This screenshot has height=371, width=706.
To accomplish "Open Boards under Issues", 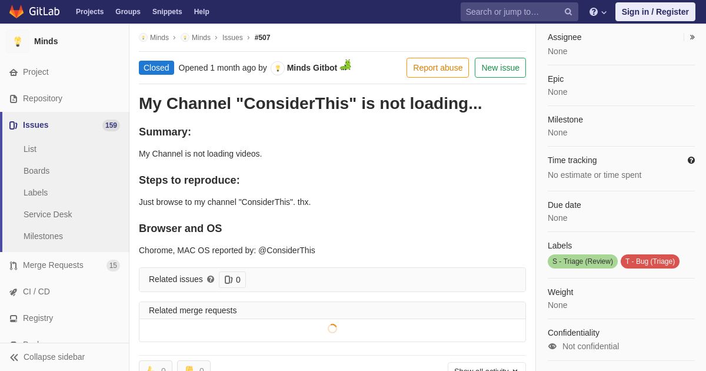I will click(36, 171).
